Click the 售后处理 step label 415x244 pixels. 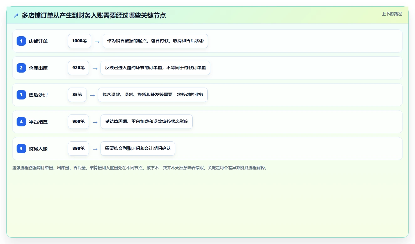38,95
